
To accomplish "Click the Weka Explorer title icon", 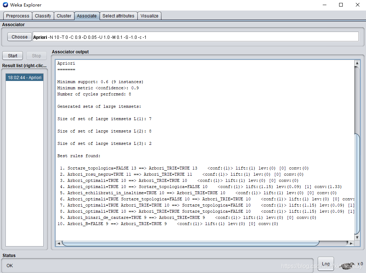I will pos(5,5).
